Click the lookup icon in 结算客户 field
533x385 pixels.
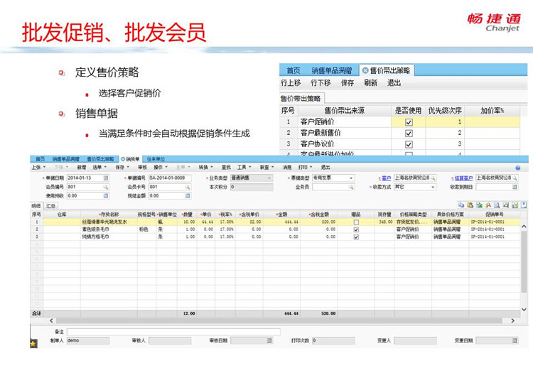pyautogui.click(x=515, y=178)
